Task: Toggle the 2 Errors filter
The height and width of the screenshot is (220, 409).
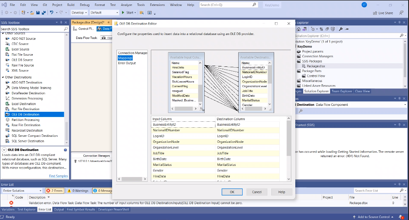Action: [x=55, y=191]
